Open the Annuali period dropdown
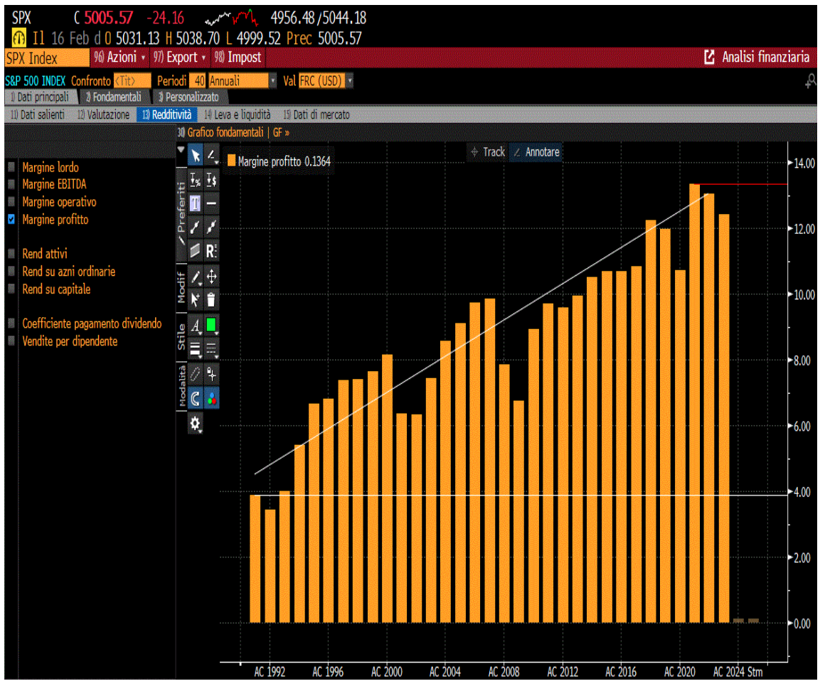 [243, 81]
